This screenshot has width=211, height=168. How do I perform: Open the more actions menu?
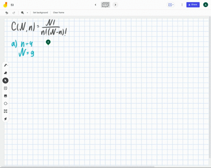coord(182,5)
